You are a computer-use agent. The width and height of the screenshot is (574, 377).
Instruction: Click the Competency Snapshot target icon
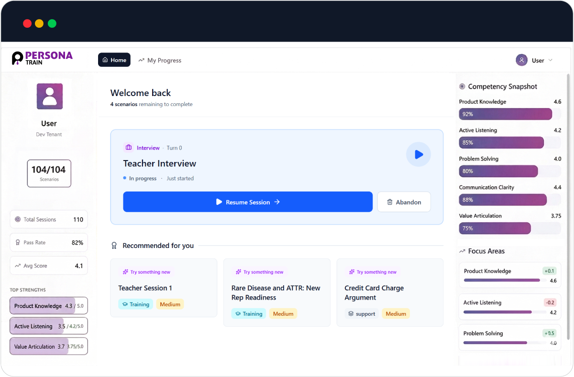tap(462, 86)
